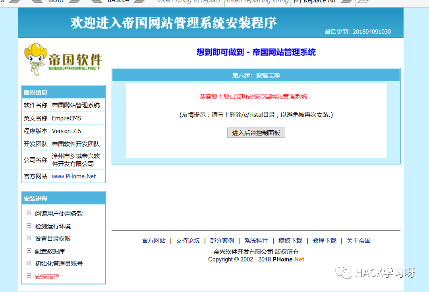This screenshot has width=429, height=292.
Task: Open the 教程下载 footer link
Action: pos(325,240)
